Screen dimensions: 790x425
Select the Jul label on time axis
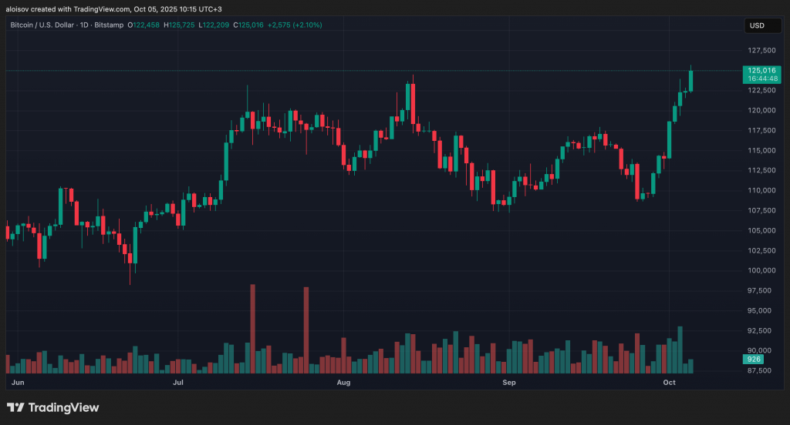click(x=178, y=382)
